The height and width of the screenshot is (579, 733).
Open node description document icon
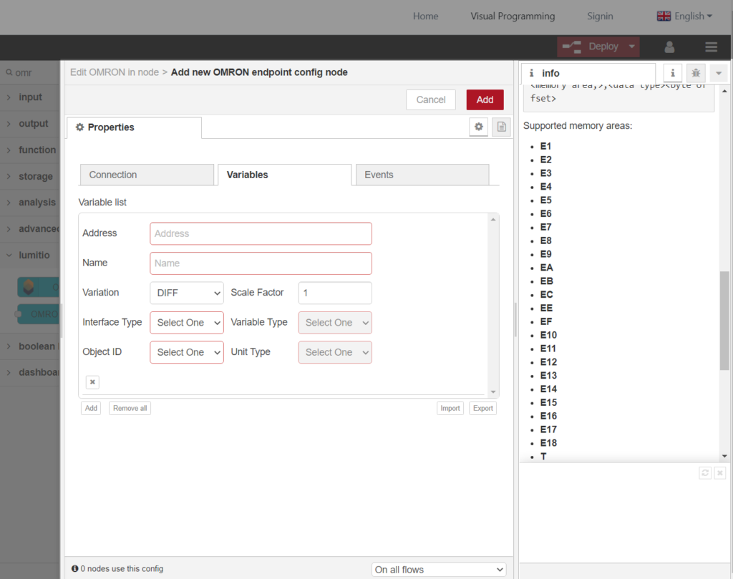[x=501, y=127]
